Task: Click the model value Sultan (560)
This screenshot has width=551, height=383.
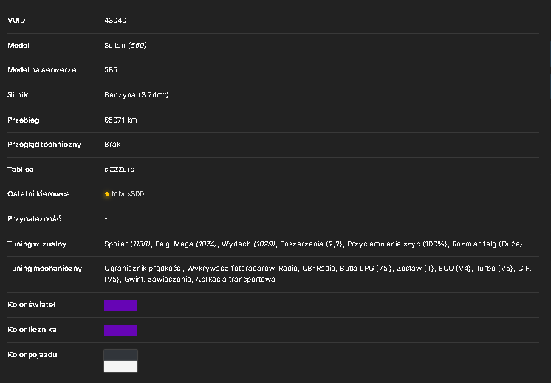Action: [x=126, y=45]
